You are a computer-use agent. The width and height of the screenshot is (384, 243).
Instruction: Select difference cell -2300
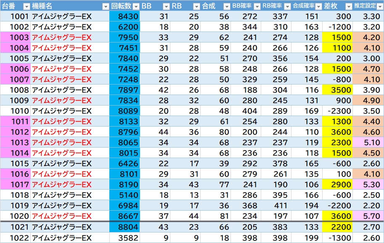(x=337, y=111)
